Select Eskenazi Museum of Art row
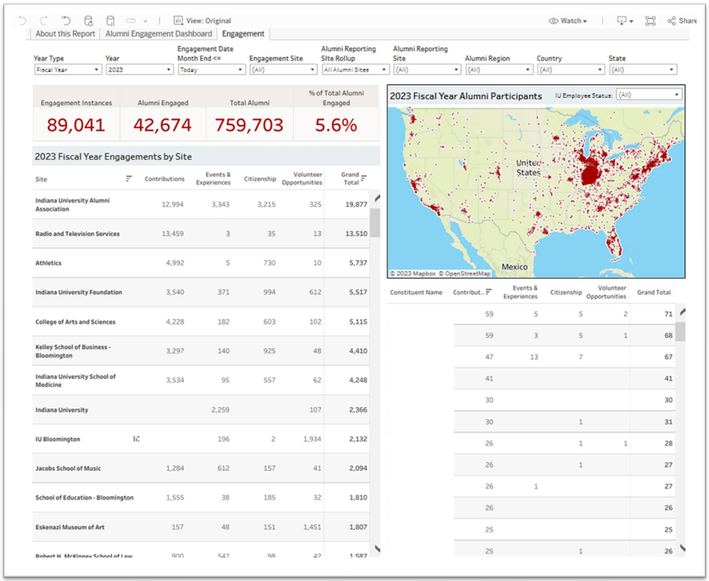 (201, 527)
